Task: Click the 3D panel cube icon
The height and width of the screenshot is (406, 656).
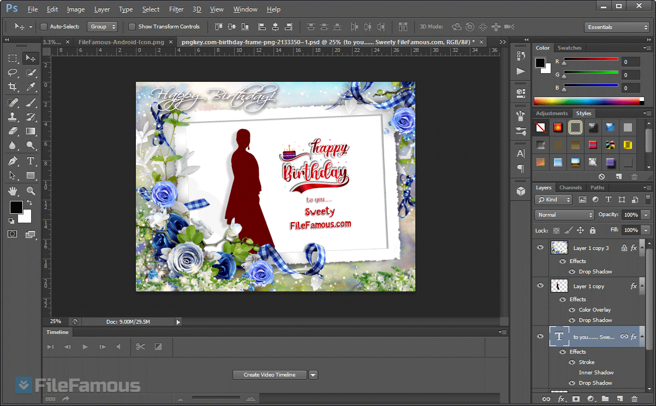Action: point(521,191)
